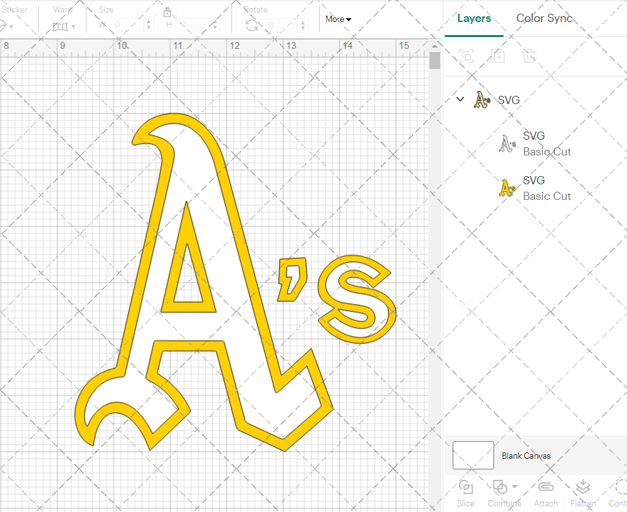Click the Slice tool
The height and width of the screenshot is (512, 627).
[x=466, y=494]
